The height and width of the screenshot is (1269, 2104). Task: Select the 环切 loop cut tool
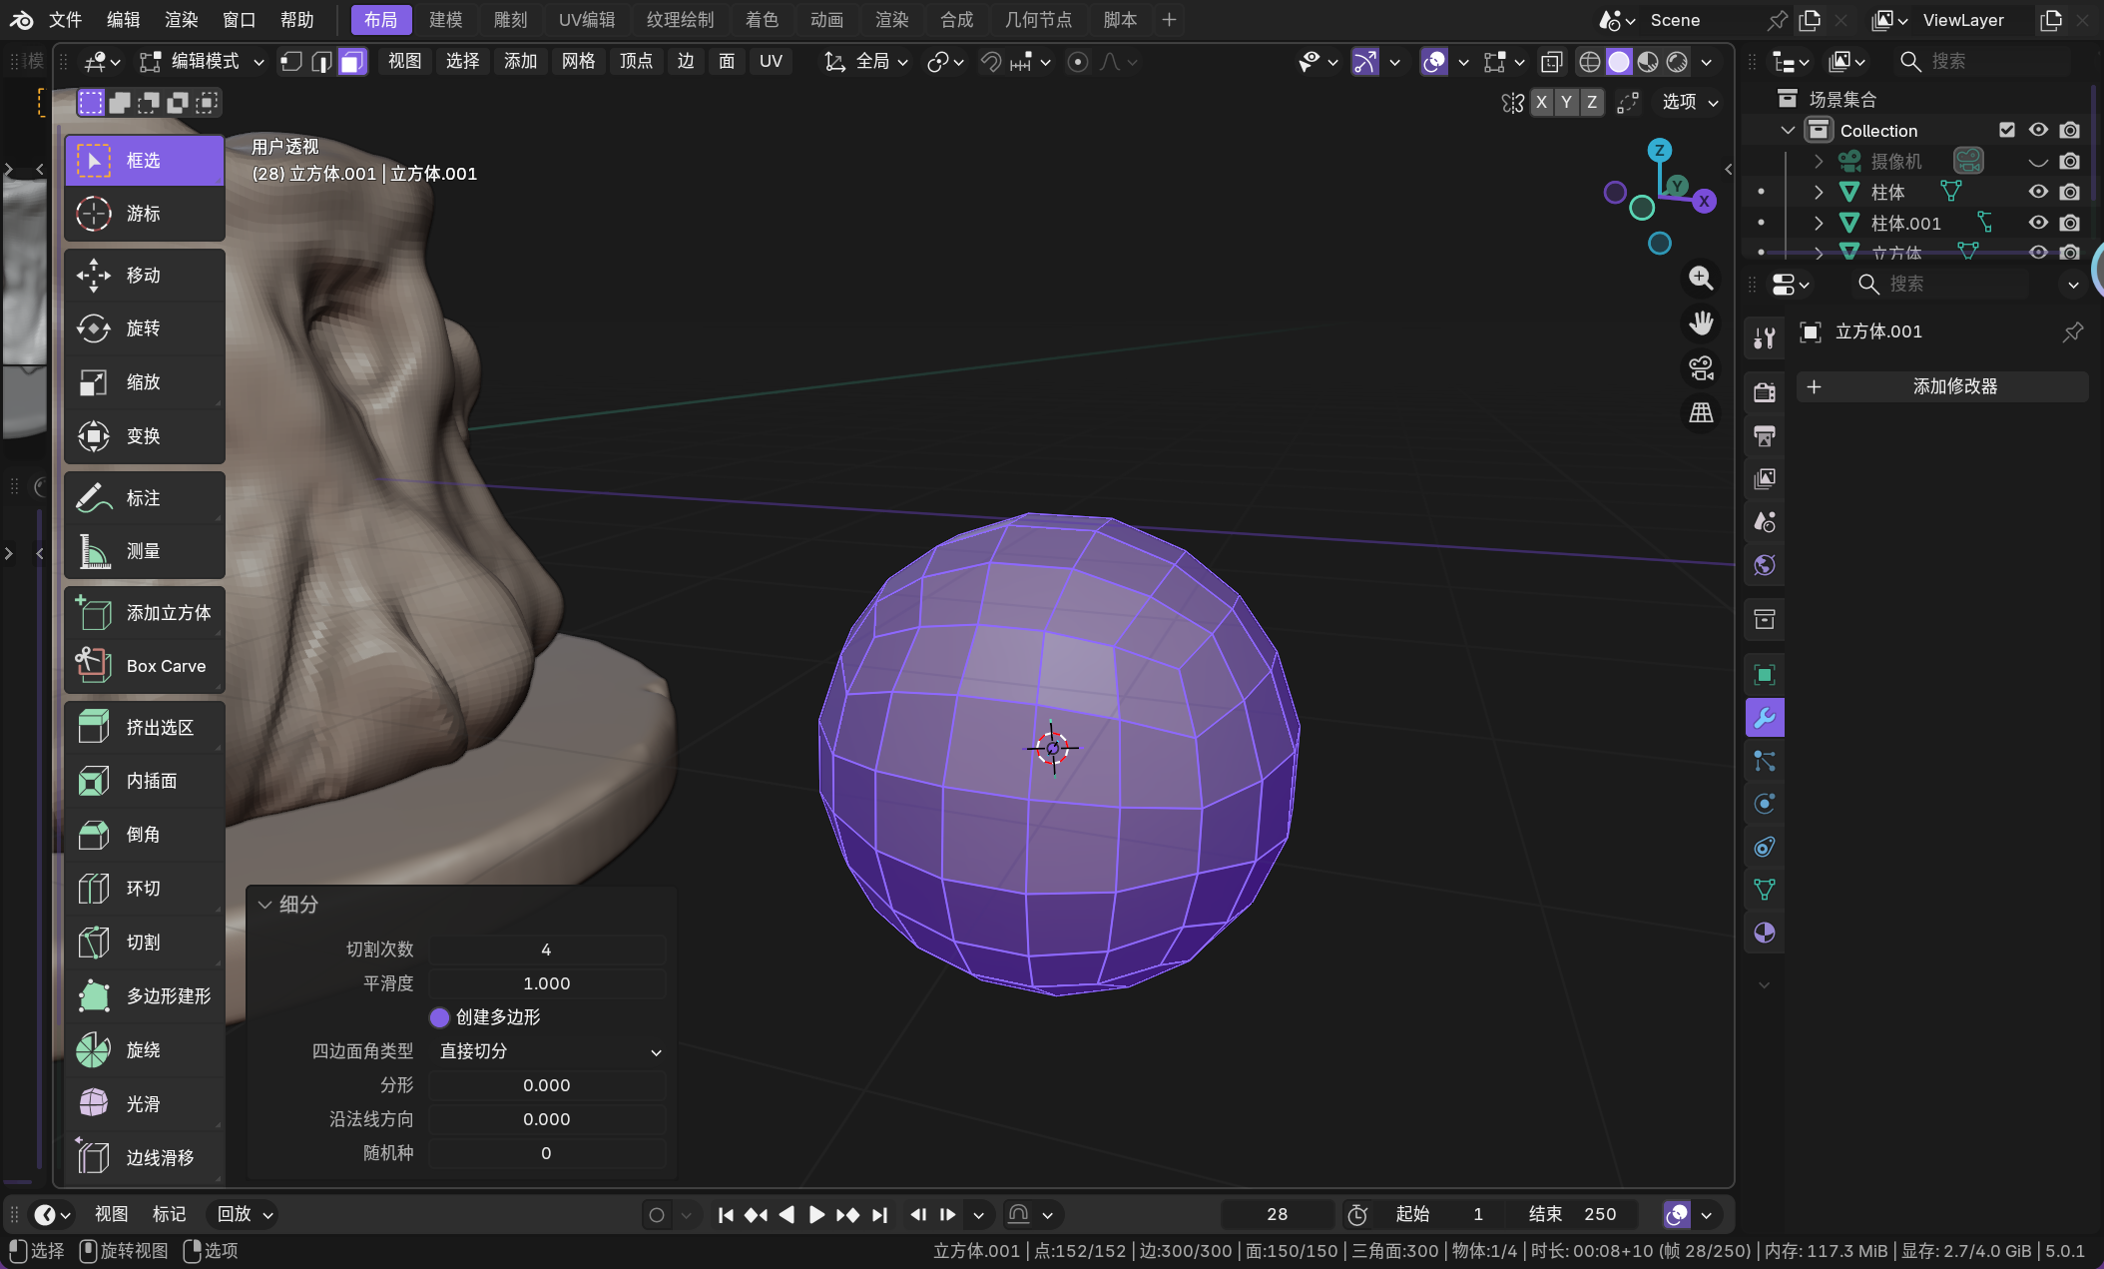pos(145,888)
